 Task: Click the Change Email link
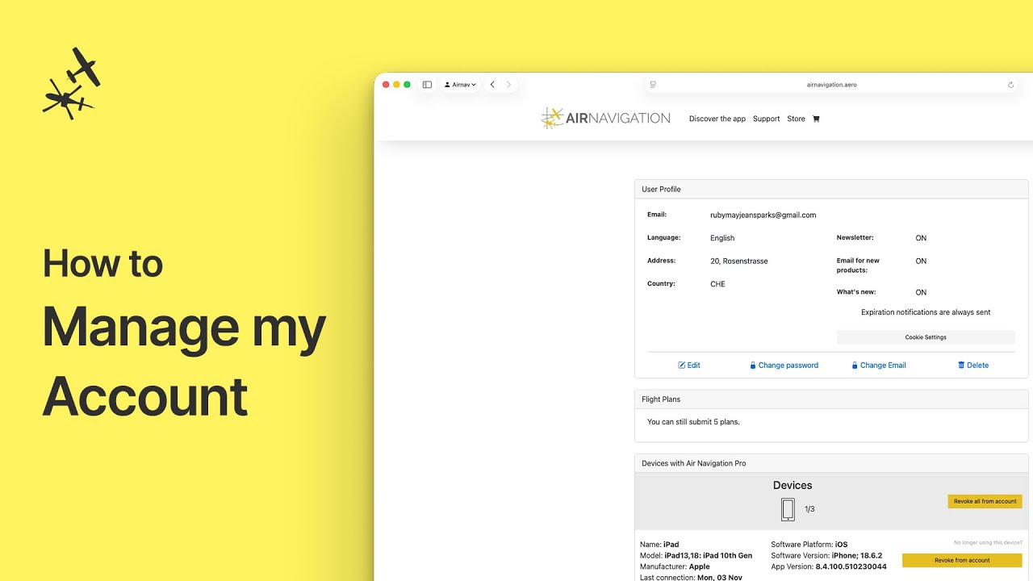tap(879, 366)
